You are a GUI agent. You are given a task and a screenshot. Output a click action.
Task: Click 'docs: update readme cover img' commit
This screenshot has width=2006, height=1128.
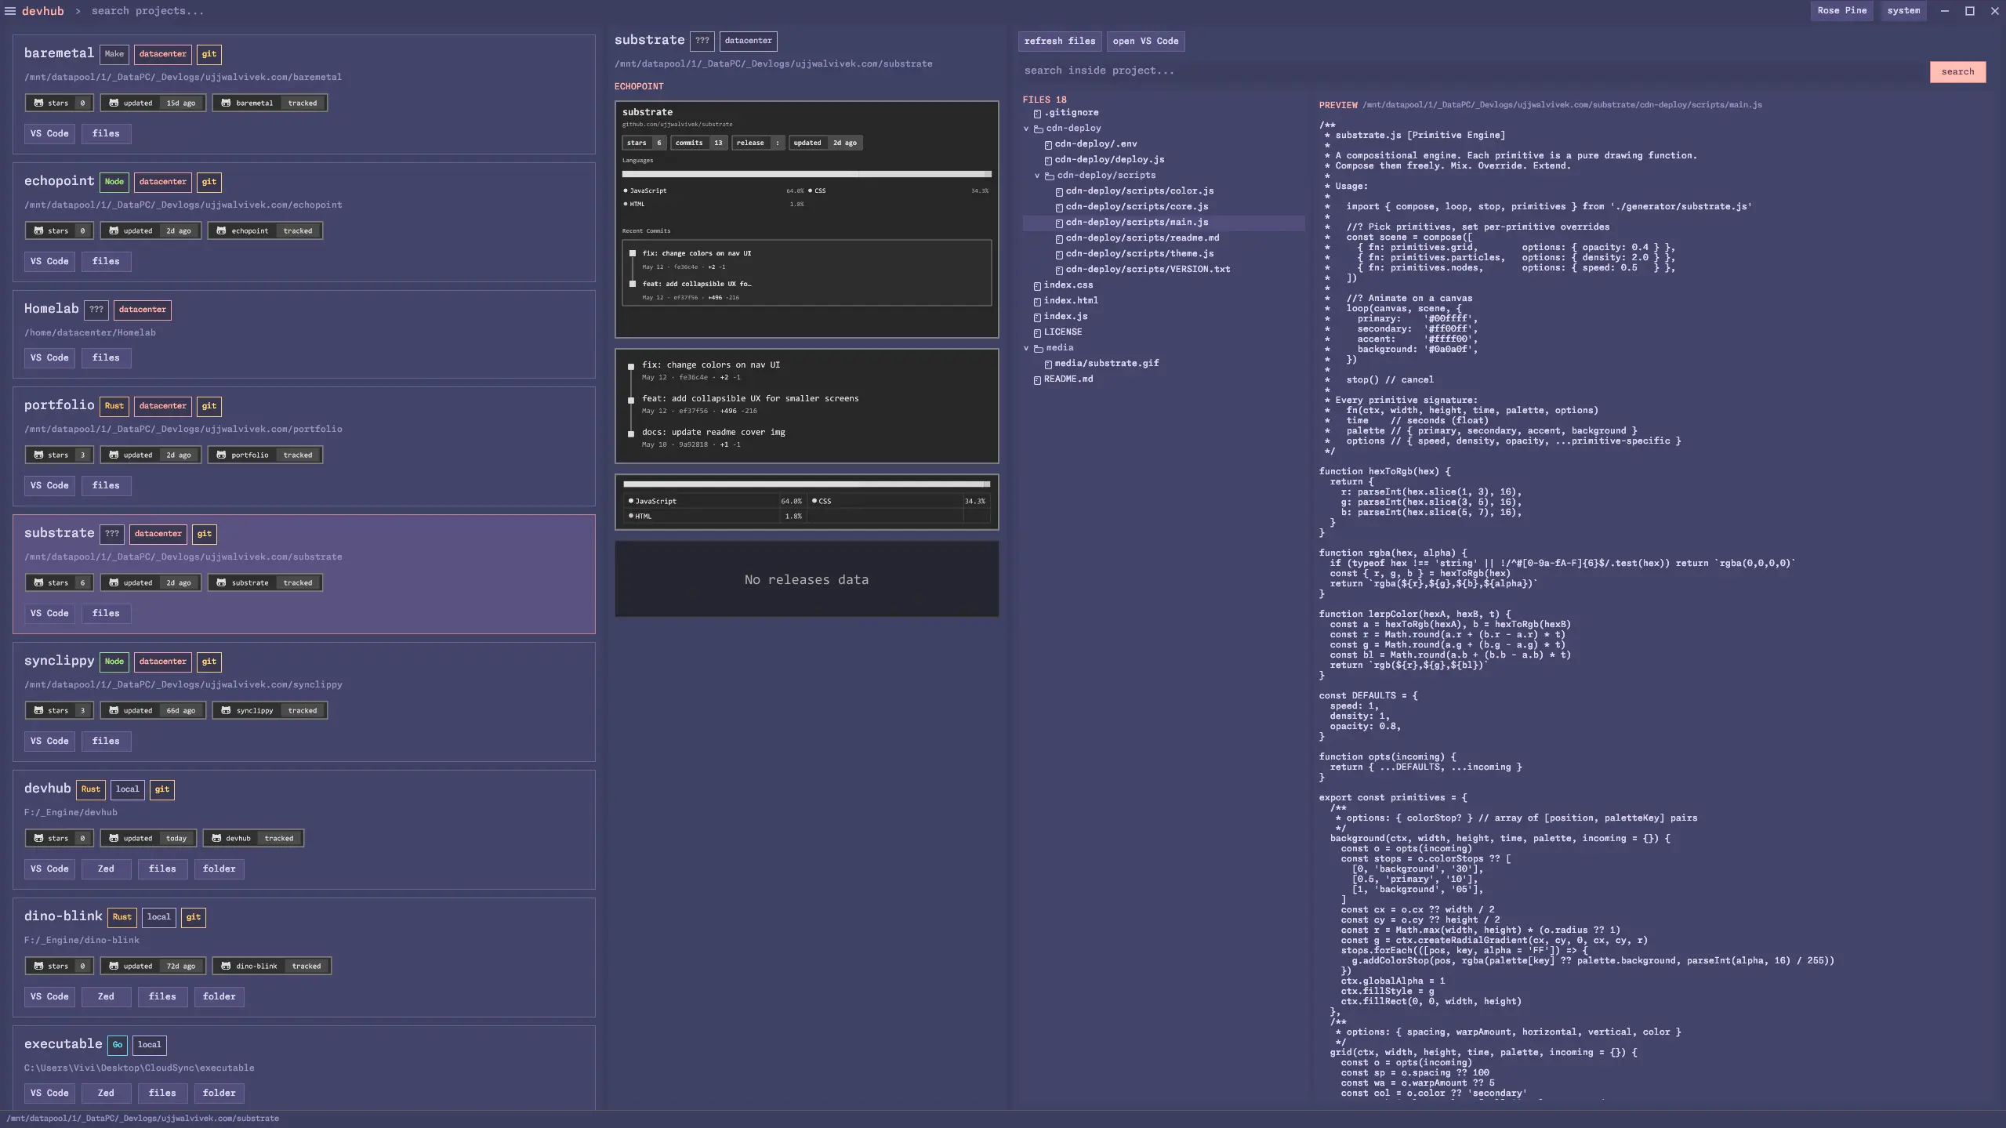click(x=713, y=432)
